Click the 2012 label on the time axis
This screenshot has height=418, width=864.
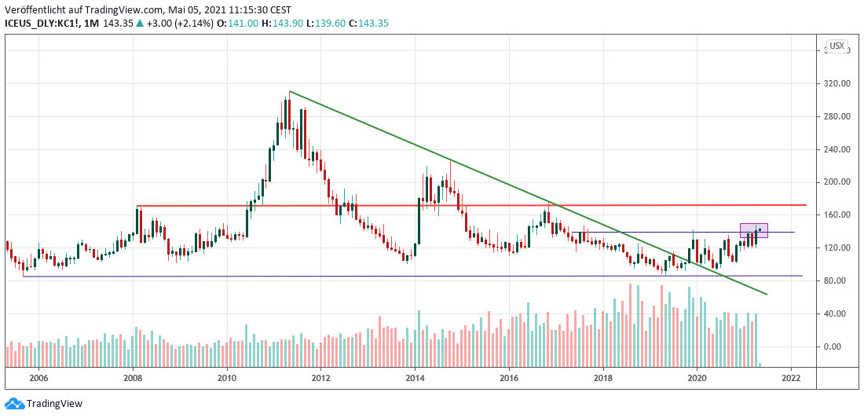[x=320, y=378]
